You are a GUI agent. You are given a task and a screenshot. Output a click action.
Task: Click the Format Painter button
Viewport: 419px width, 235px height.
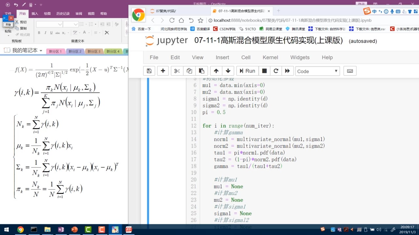point(22,34)
